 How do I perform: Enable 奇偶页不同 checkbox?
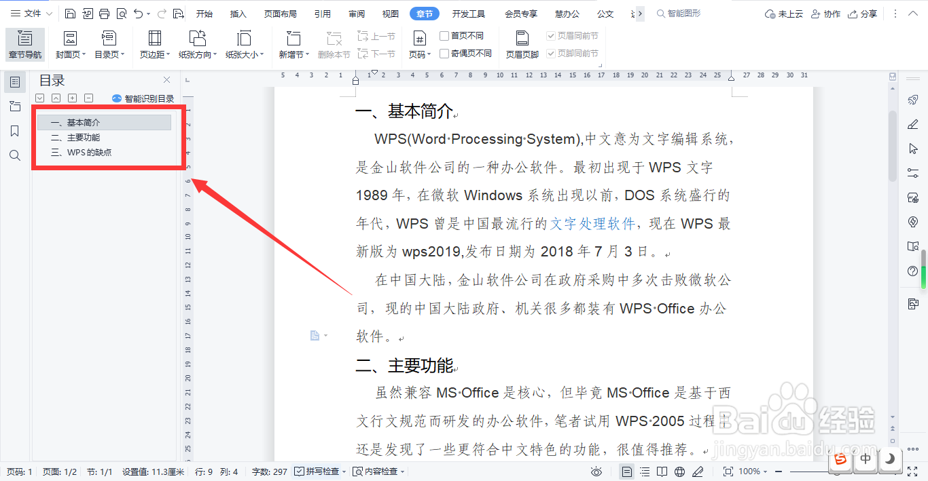pos(444,54)
